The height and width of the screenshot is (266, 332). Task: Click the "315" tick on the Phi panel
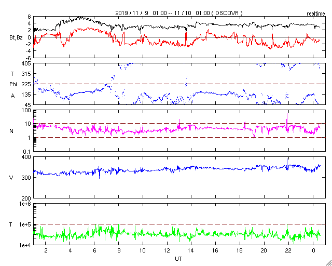coord(27,74)
